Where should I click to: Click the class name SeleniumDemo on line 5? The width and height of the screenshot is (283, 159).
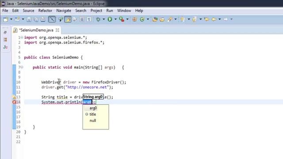(x=65, y=57)
